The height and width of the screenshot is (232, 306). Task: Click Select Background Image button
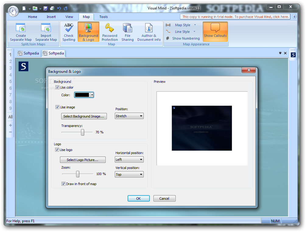84,116
